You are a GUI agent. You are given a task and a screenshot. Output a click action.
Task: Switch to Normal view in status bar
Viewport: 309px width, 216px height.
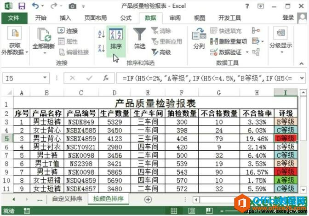coord(174,210)
